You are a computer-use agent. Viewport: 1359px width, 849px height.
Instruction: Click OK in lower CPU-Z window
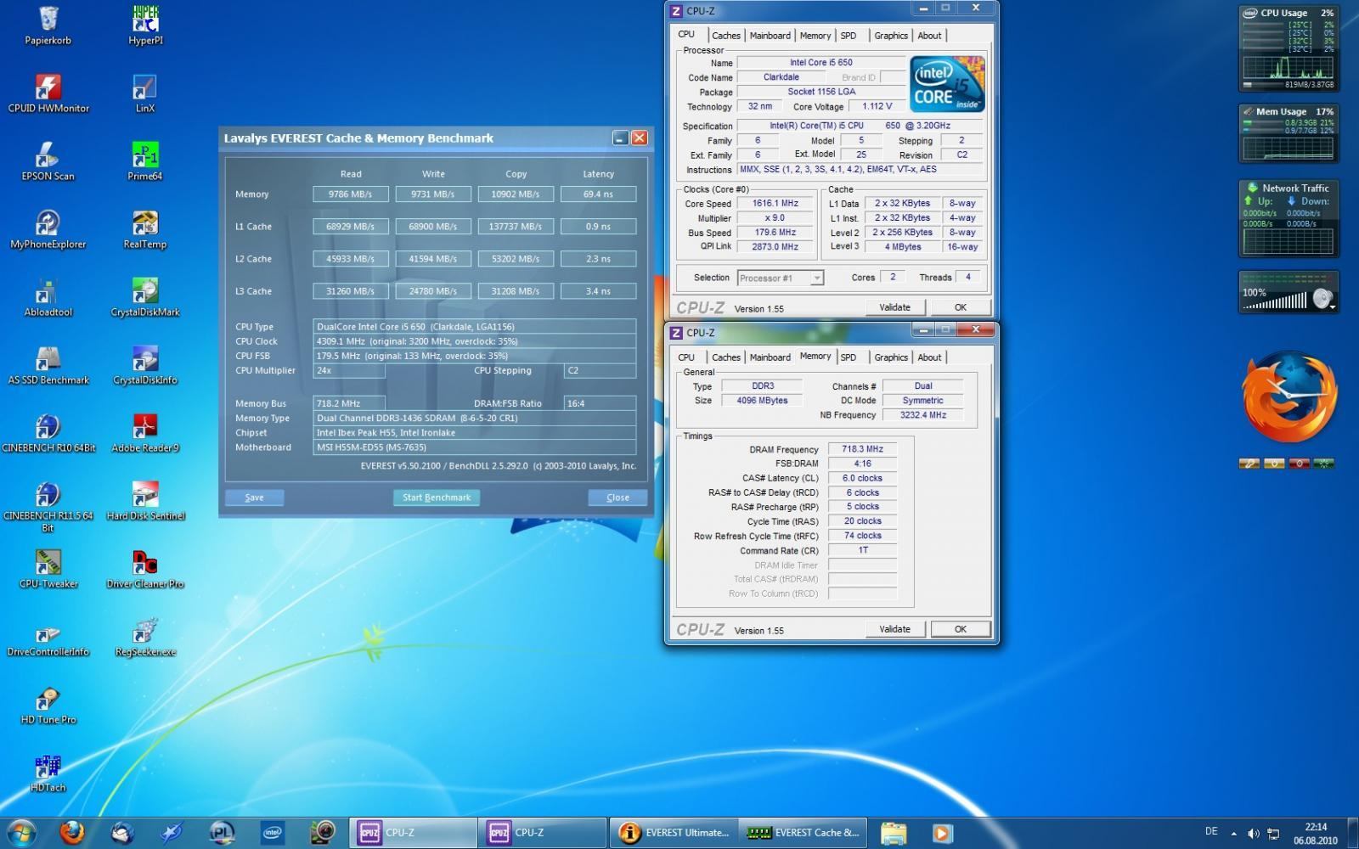tap(960, 629)
